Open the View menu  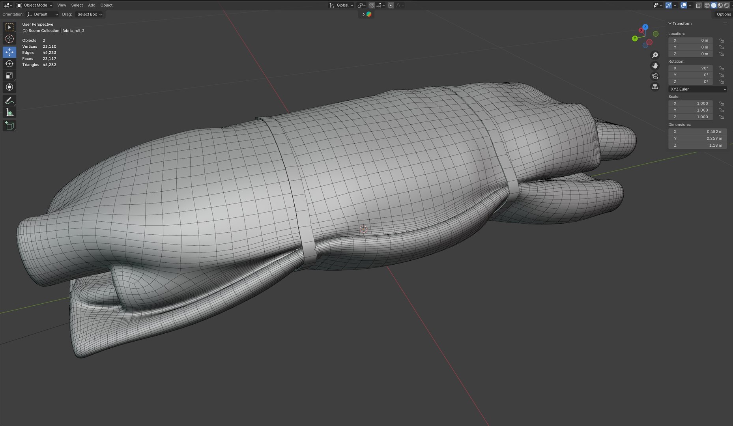tap(62, 5)
